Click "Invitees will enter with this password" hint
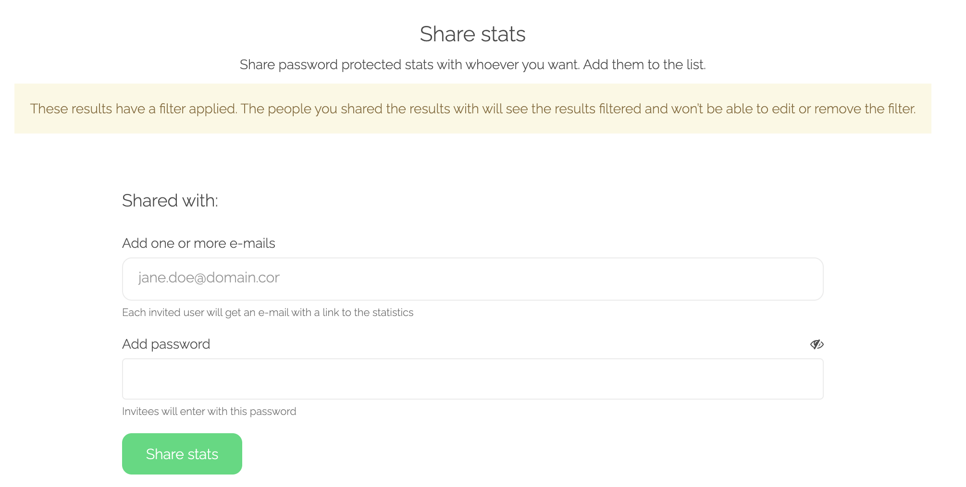 209,411
